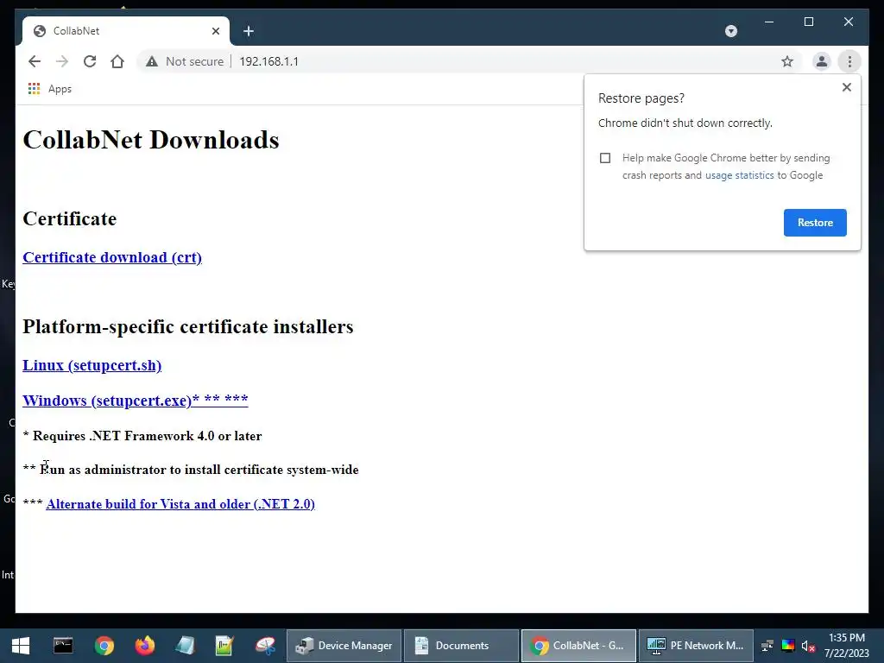Open alternate build for Vista link

[180, 504]
